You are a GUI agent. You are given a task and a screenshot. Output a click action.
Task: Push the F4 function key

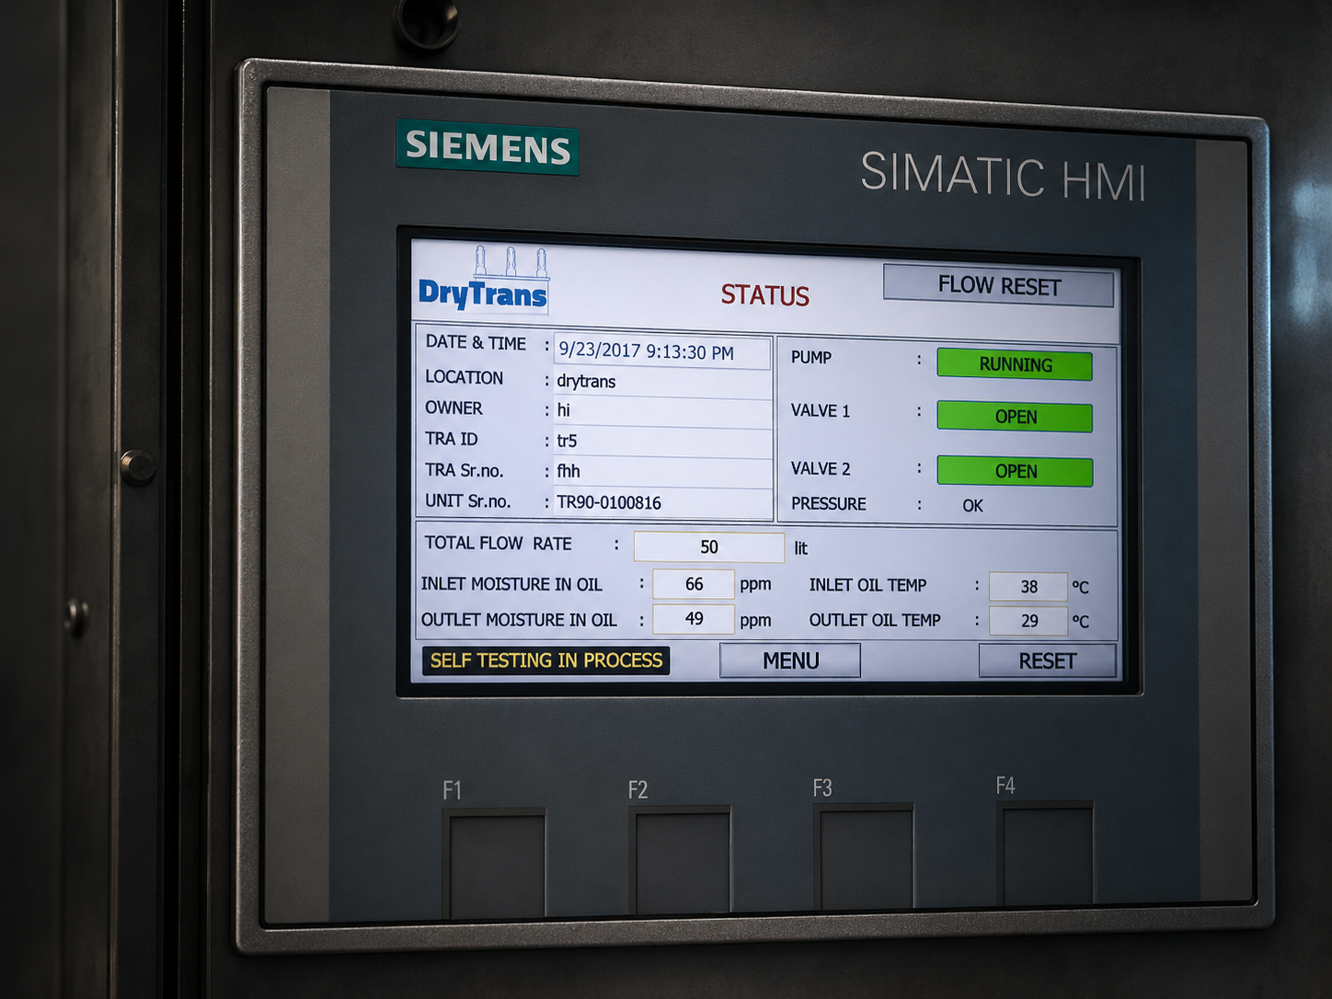point(1047,854)
